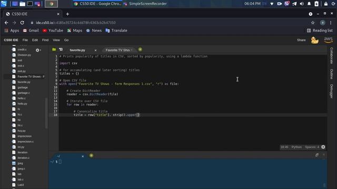Open exit.py in the file tree
337x189 pixels.
click(22, 71)
